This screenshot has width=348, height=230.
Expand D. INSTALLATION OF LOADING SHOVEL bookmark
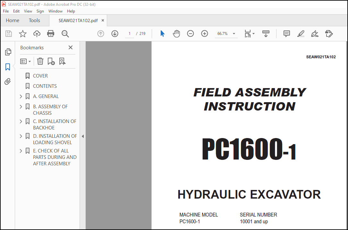21,136
